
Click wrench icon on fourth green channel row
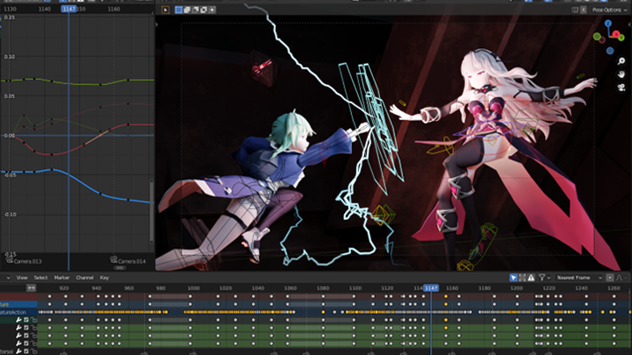18,344
